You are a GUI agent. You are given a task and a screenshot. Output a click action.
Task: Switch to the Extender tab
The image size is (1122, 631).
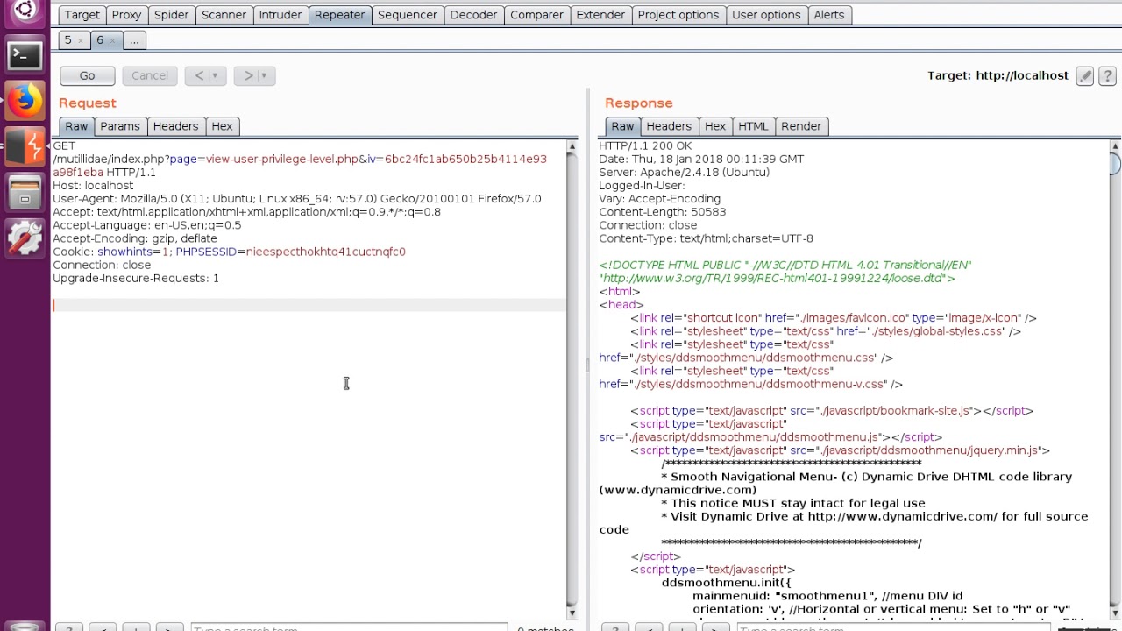tap(600, 15)
